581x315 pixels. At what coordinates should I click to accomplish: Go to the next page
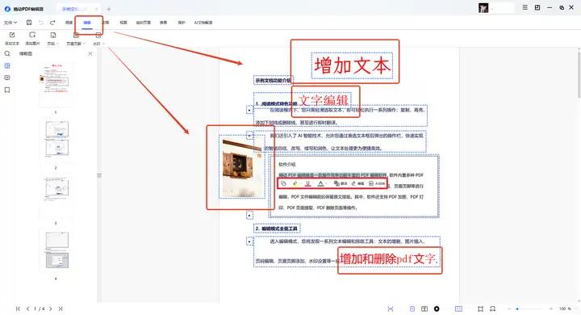pyautogui.click(x=50, y=309)
